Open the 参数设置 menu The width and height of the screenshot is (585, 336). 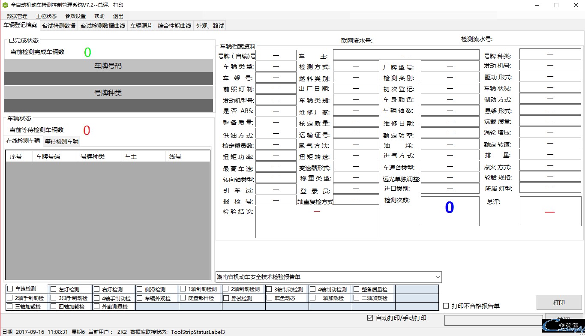coord(75,16)
